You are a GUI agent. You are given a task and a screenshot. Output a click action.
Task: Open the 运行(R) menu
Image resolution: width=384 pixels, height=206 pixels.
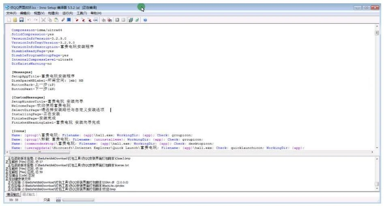[68, 13]
